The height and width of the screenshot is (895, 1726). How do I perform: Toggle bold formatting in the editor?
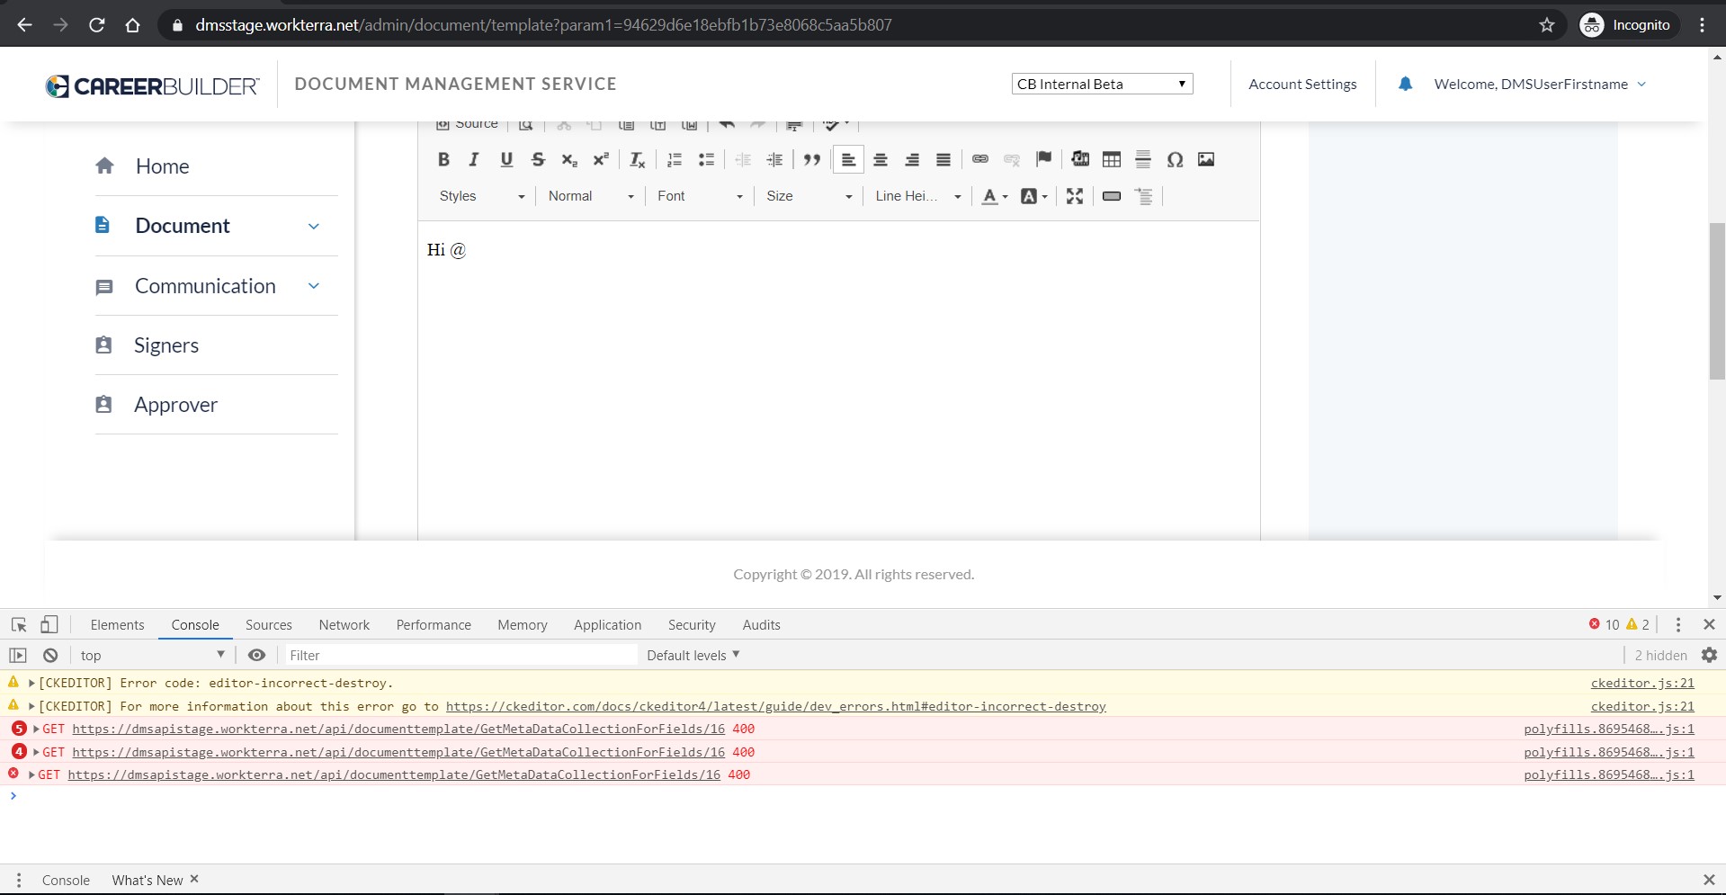443,159
